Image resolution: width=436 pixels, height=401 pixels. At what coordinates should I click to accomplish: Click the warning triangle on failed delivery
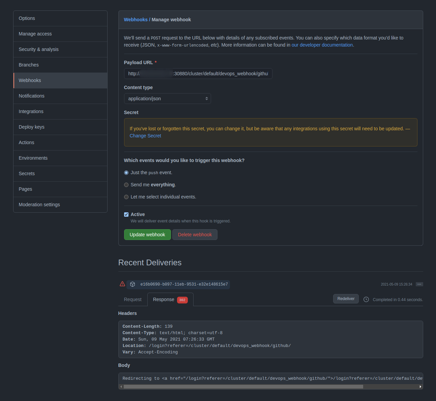point(122,284)
